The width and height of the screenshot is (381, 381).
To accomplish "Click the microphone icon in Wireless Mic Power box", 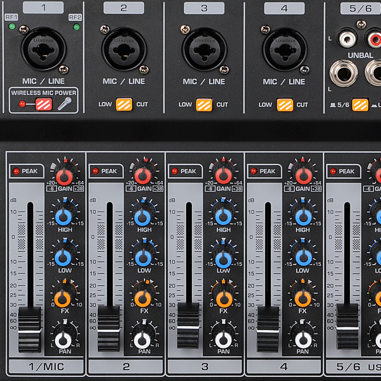I will pyautogui.click(x=65, y=104).
